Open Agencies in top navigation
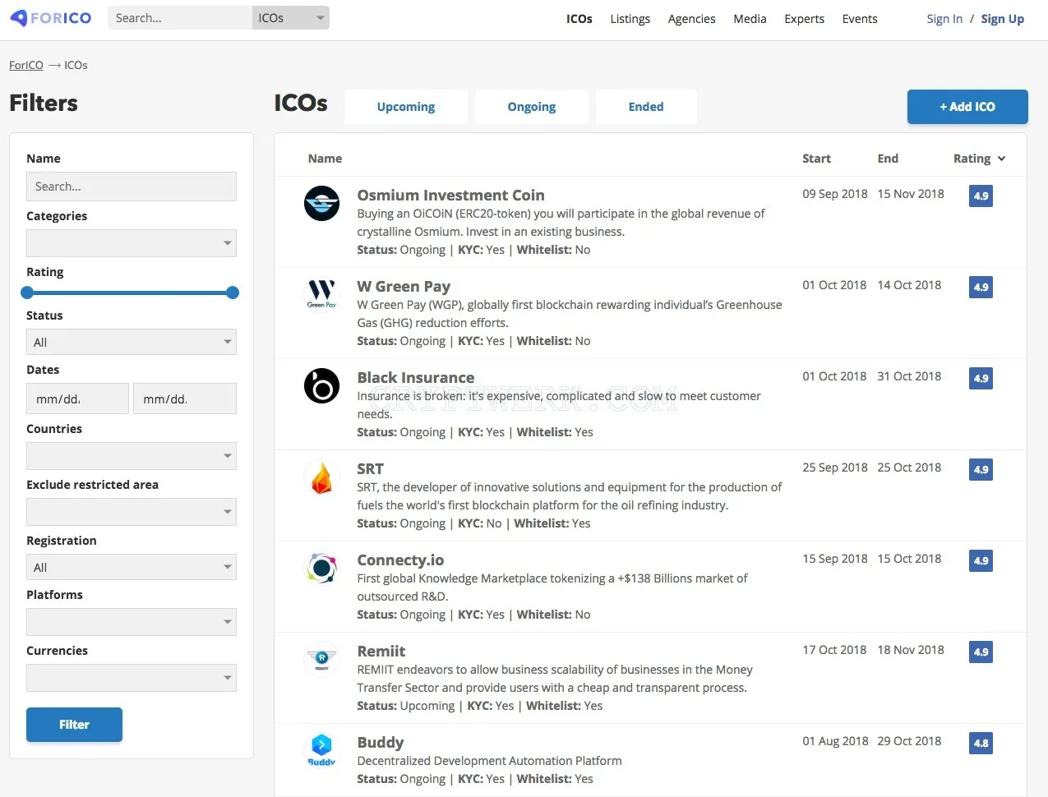Image resolution: width=1048 pixels, height=797 pixels. point(691,19)
